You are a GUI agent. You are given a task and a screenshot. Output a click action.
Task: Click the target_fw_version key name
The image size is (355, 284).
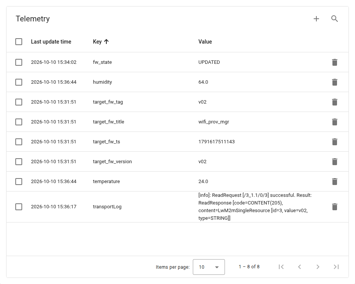112,162
